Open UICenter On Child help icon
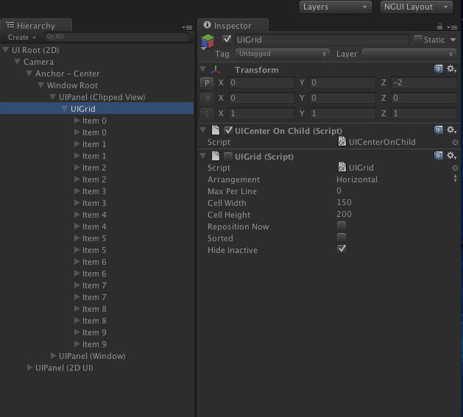This screenshot has height=417, width=463. (x=438, y=130)
